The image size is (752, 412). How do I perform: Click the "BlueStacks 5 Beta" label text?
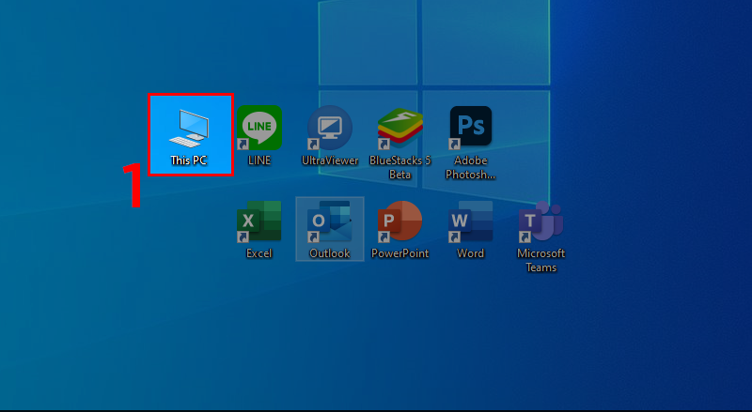pyautogui.click(x=400, y=167)
